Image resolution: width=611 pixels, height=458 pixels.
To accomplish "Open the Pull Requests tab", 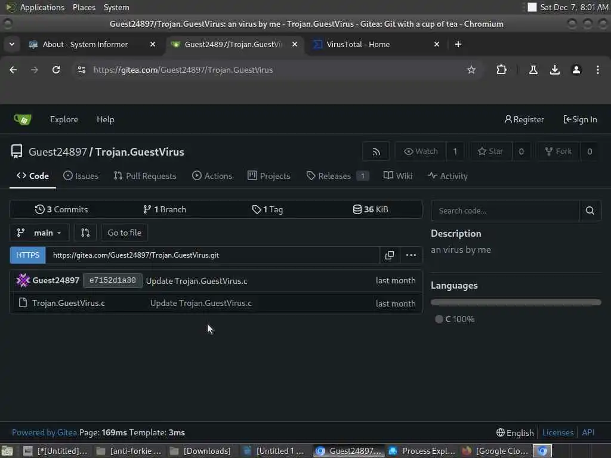I will [x=145, y=176].
